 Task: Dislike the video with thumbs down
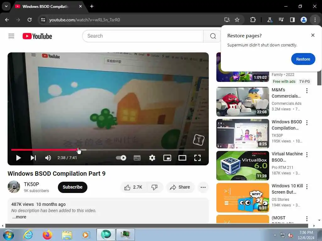[154, 187]
